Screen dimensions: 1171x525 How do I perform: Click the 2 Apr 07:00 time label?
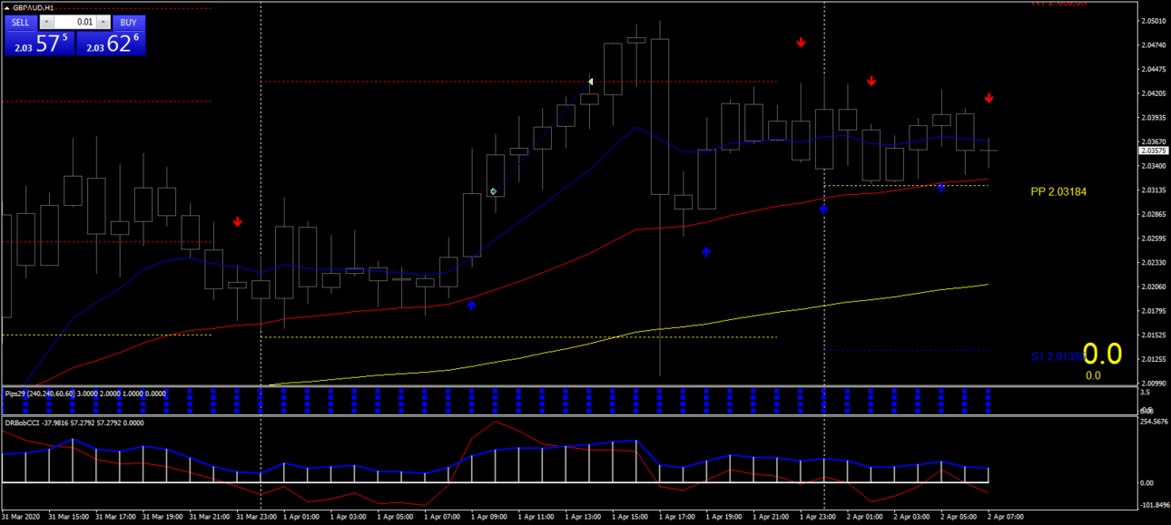tap(1006, 517)
